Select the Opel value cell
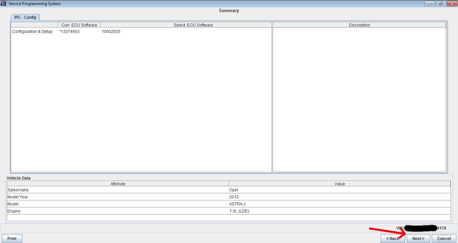The image size is (458, 243). (340, 190)
